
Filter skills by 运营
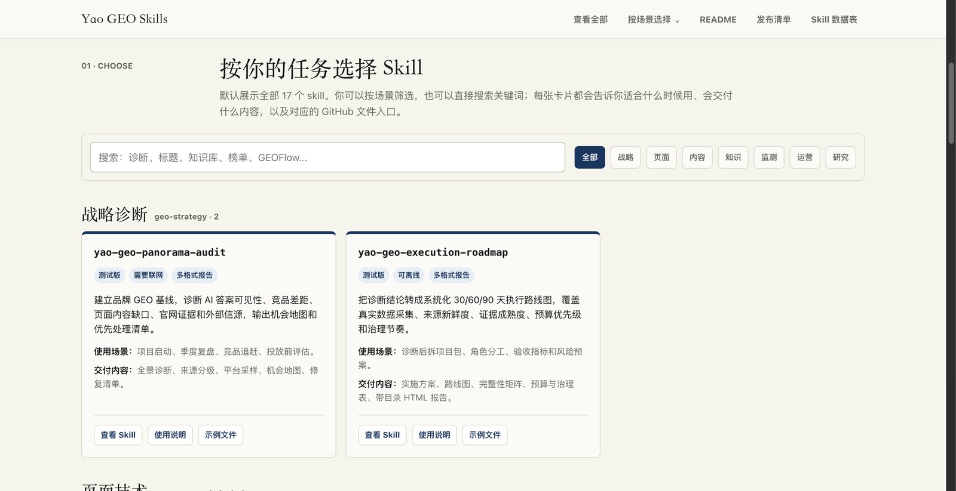coord(805,158)
